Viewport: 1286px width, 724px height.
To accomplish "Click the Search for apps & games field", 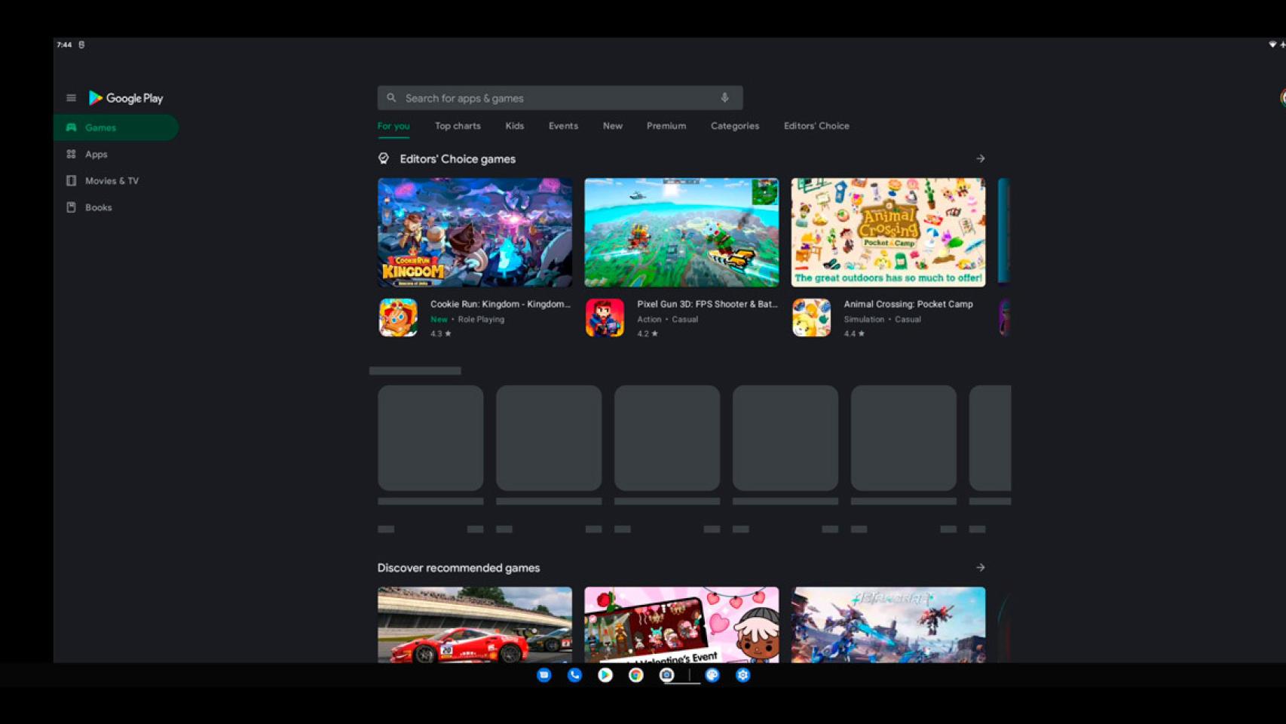I will point(560,98).
